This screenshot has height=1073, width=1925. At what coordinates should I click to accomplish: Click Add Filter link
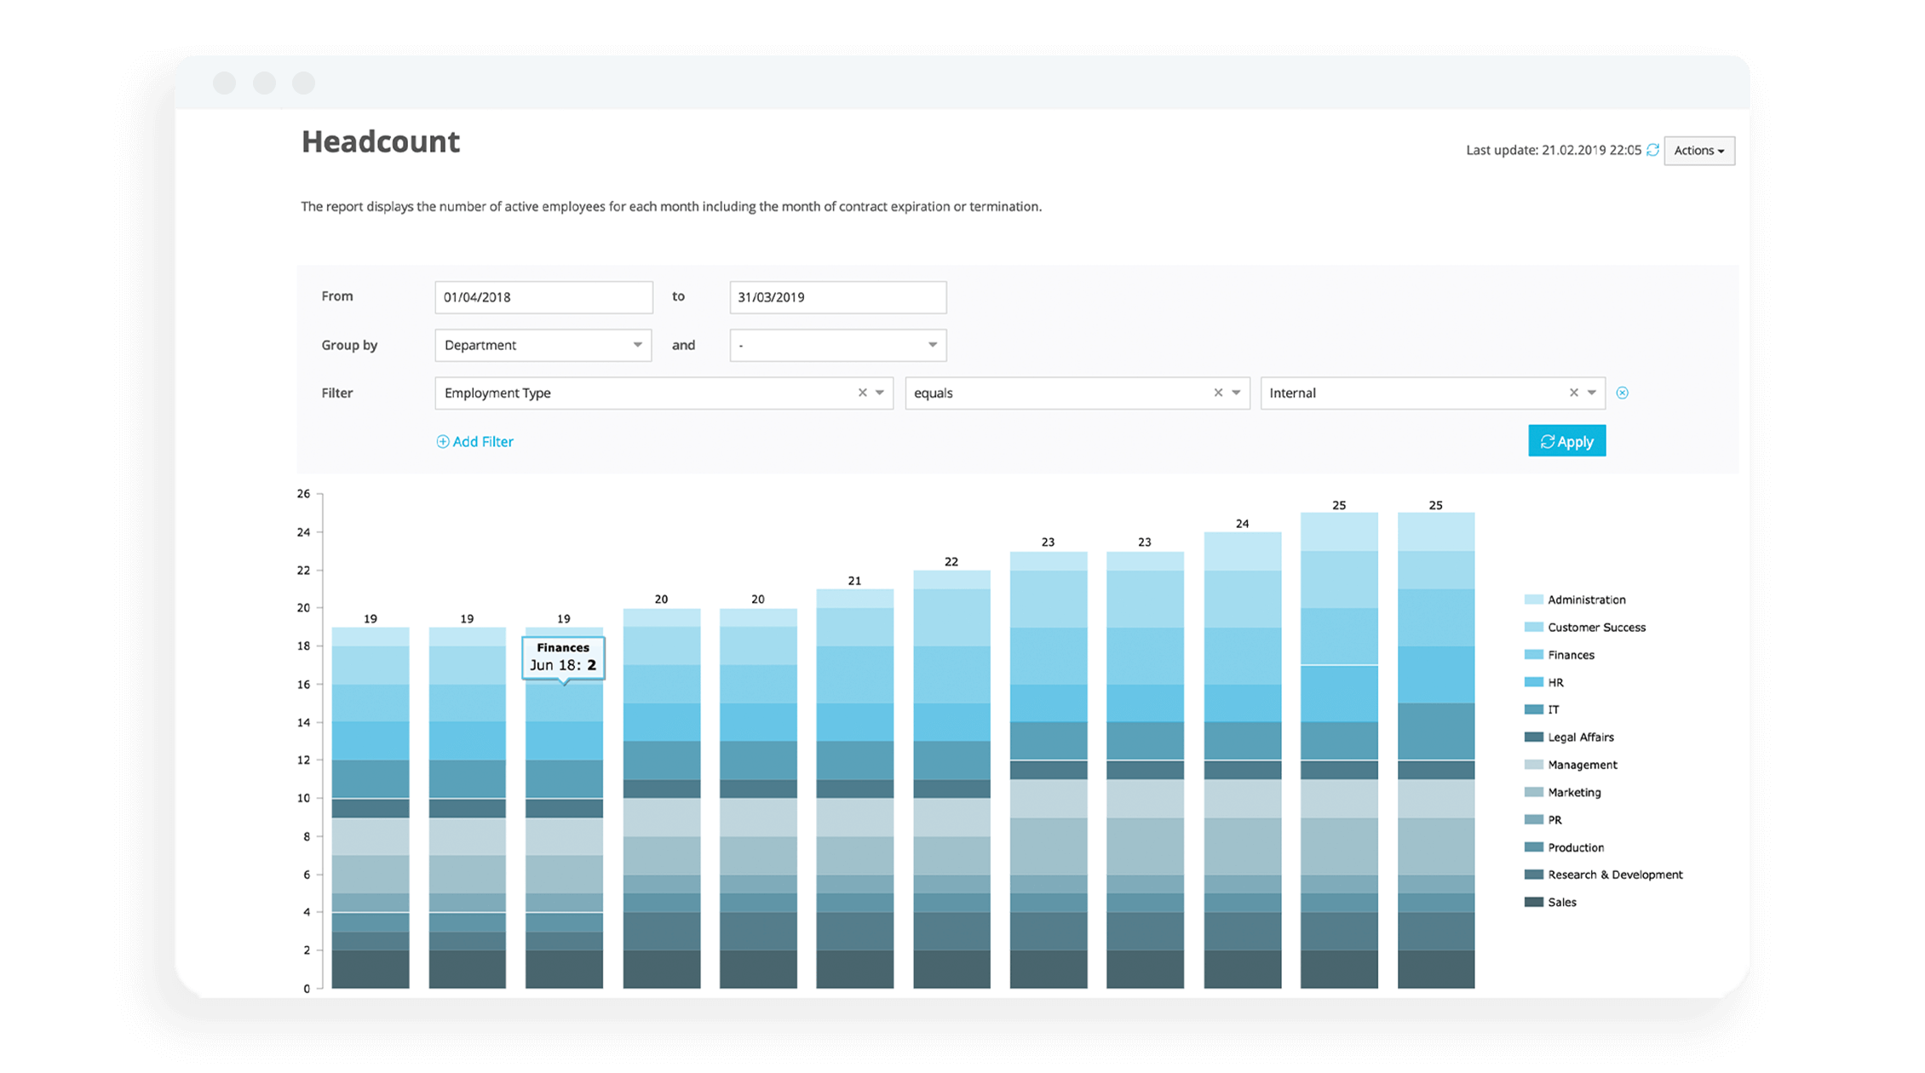[475, 441]
